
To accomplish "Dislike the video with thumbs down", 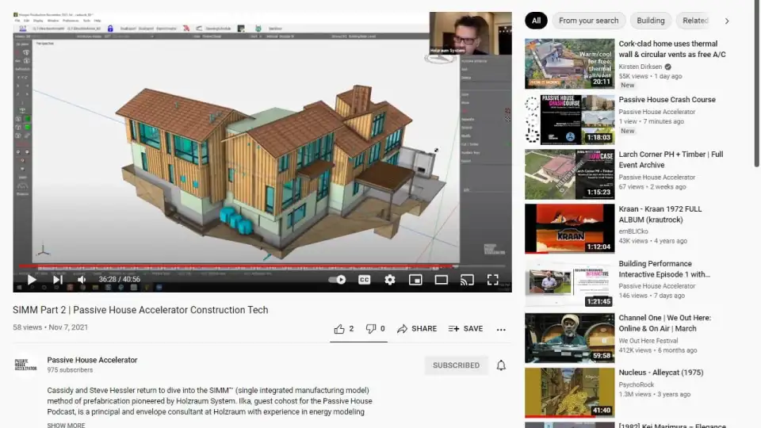I will 375,329.
